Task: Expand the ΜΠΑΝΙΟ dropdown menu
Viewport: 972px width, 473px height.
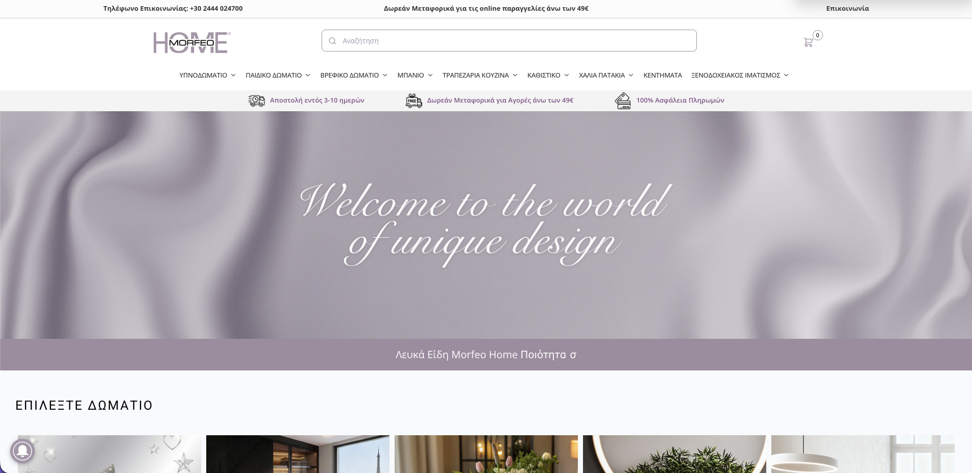Action: point(415,75)
